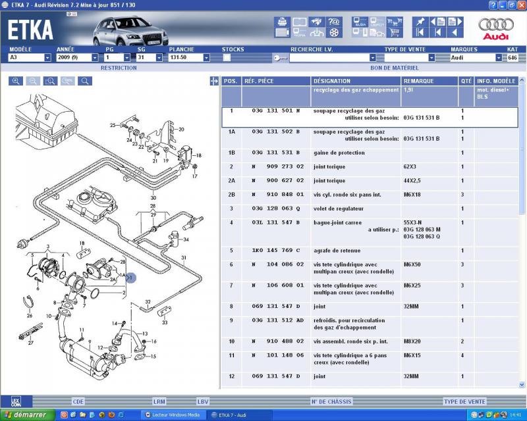Click the RESTRICTION tab

[x=119, y=68]
